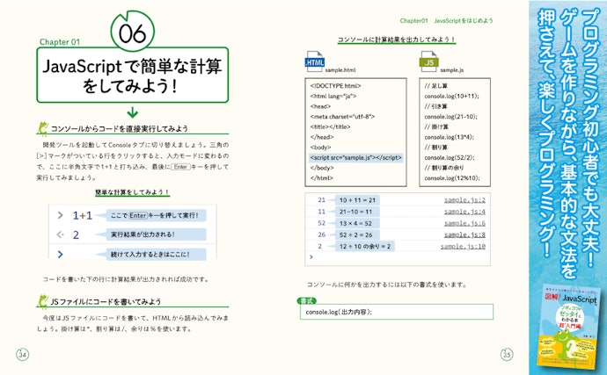This screenshot has height=375, width=607.
Task: Click the sample.js file name label
Action: 452,70
